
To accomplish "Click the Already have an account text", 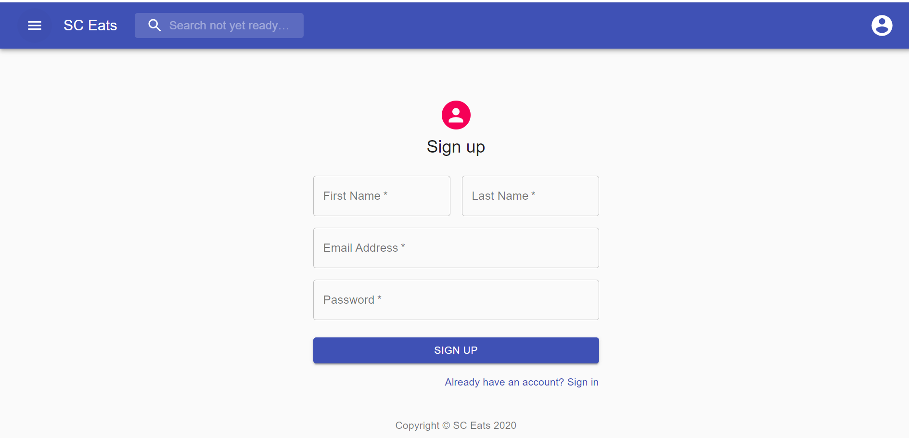I will pos(504,382).
